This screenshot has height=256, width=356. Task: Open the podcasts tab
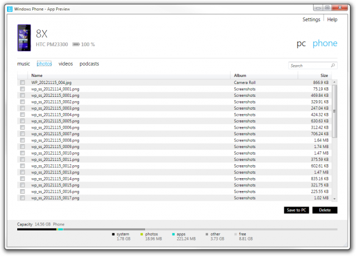pyautogui.click(x=89, y=64)
